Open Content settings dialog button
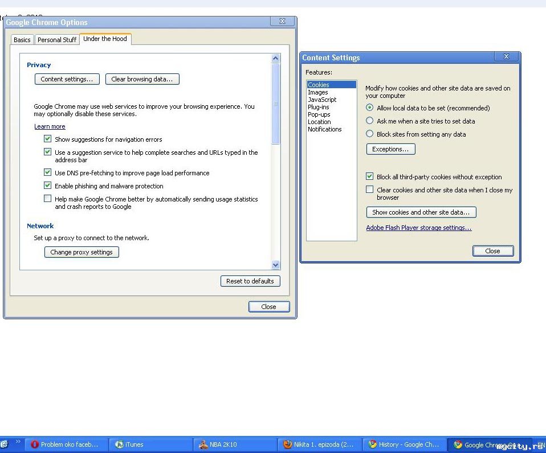 click(x=67, y=79)
